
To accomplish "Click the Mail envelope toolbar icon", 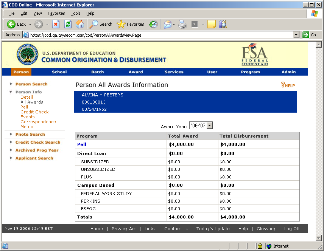I will click(167, 24).
